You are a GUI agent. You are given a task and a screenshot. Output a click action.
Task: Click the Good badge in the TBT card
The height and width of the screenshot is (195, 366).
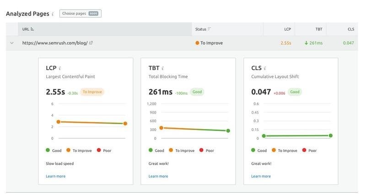[x=197, y=92]
